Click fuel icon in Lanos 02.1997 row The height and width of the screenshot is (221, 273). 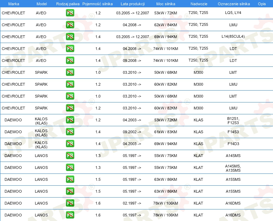coord(70,203)
